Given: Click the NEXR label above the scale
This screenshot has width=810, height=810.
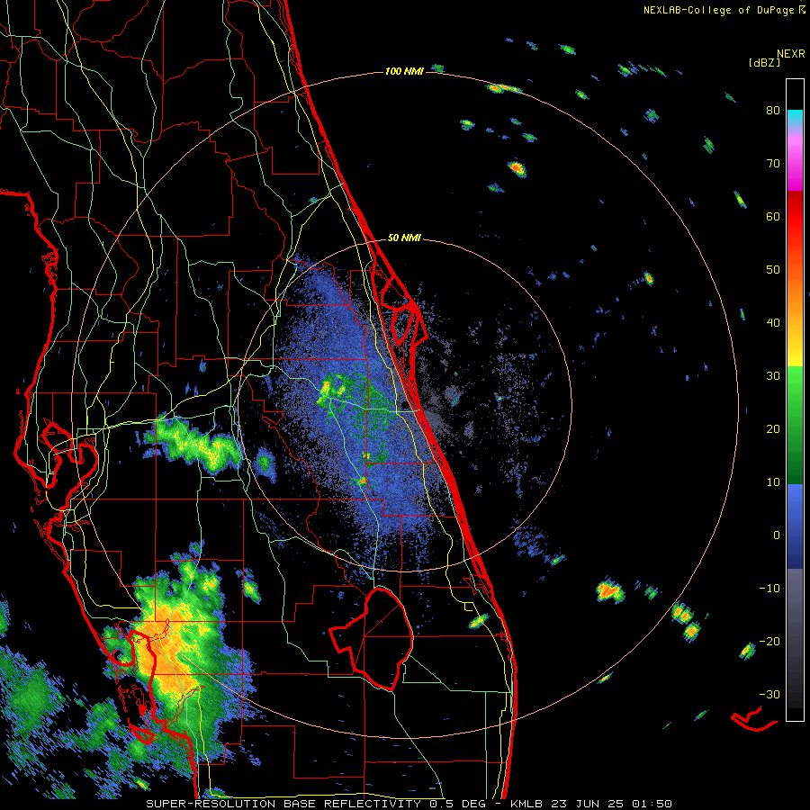Looking at the screenshot, I should point(790,54).
